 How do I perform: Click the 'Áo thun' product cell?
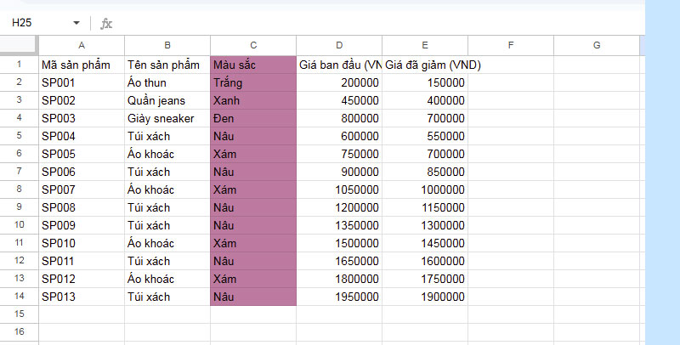(167, 82)
